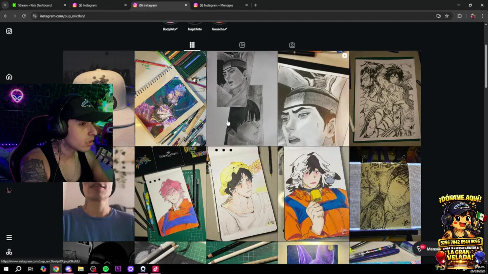
Task: Open Premiere Pro from the taskbar
Action: [118, 269]
